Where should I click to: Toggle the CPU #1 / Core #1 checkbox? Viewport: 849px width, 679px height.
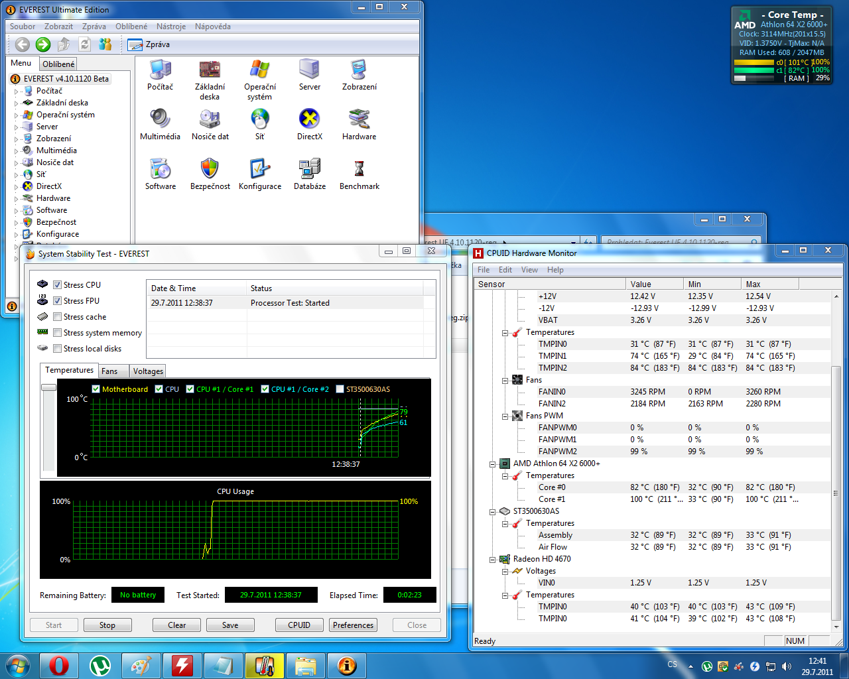[190, 389]
